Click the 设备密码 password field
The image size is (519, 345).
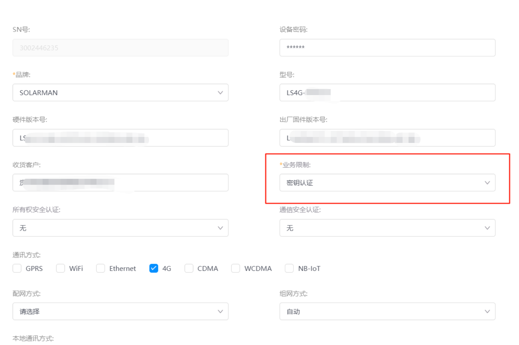(387, 48)
